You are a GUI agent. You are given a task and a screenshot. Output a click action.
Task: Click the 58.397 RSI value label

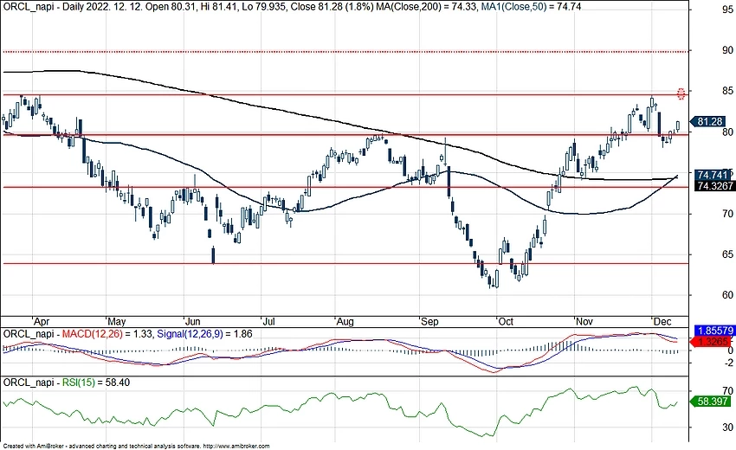pos(710,402)
